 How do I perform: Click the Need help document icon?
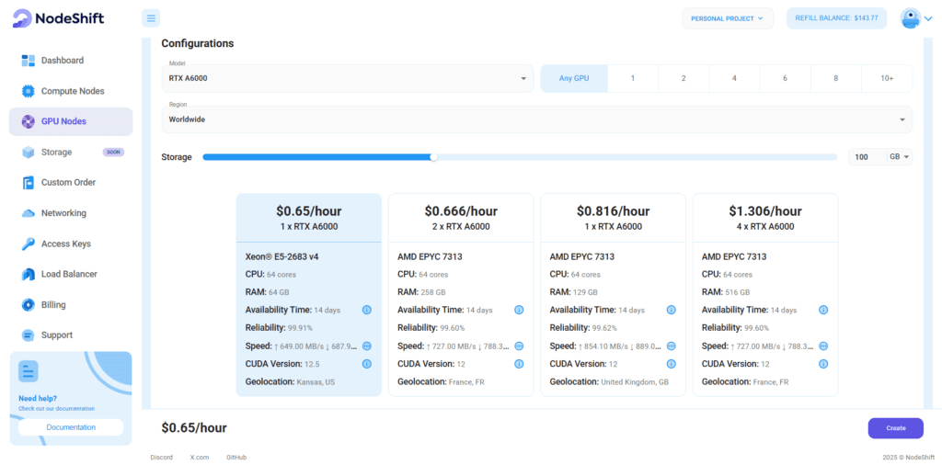point(29,371)
